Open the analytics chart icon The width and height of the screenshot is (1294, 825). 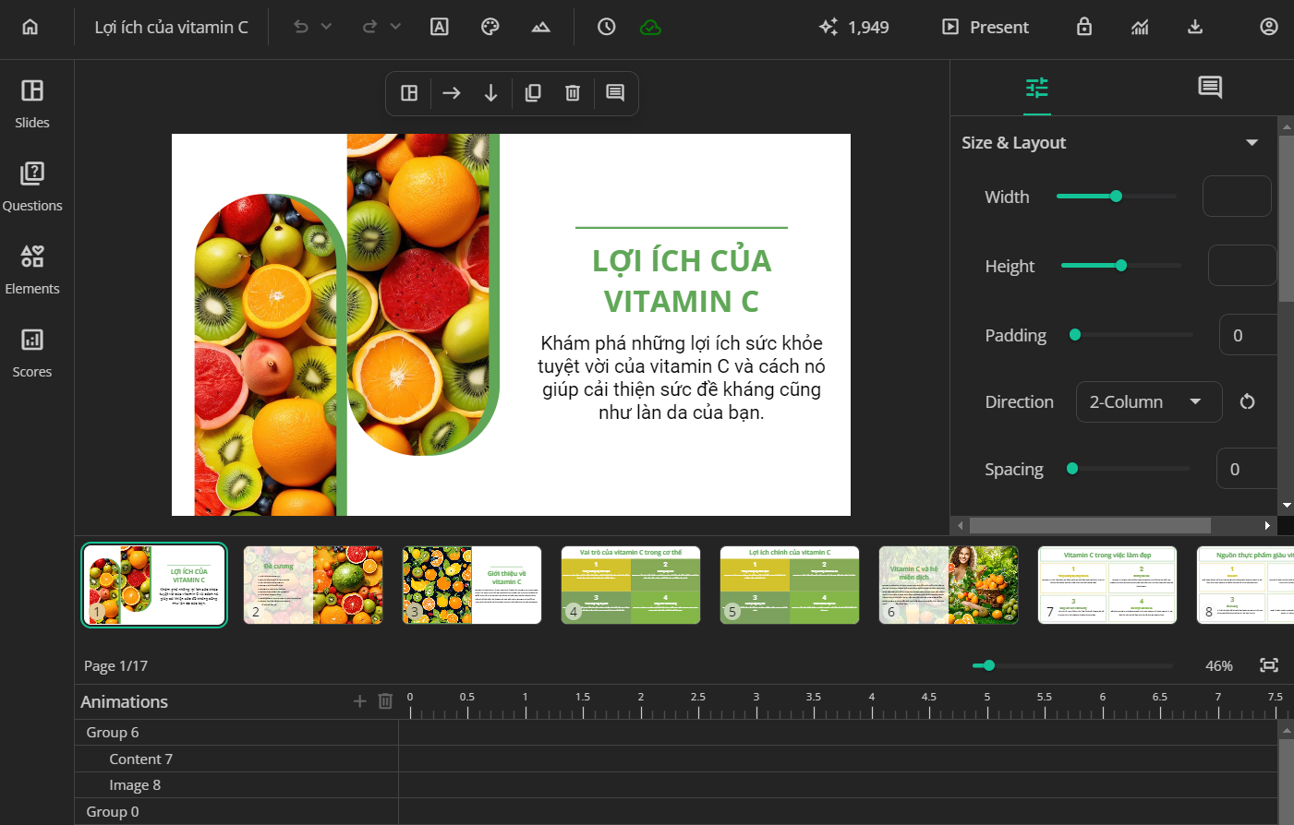tap(1140, 27)
